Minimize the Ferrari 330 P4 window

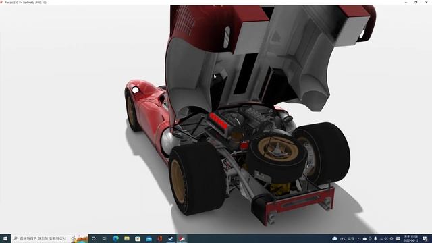click(x=406, y=3)
